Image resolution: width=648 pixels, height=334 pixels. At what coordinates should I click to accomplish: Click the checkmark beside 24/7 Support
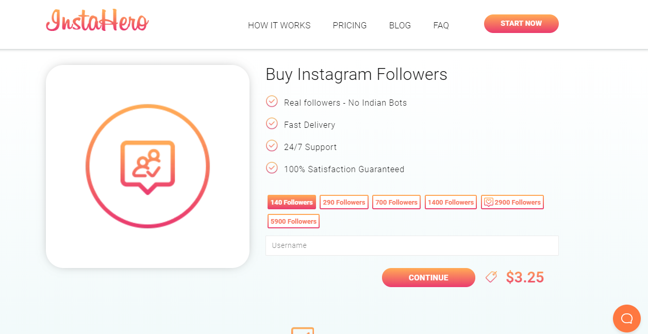coord(272,146)
